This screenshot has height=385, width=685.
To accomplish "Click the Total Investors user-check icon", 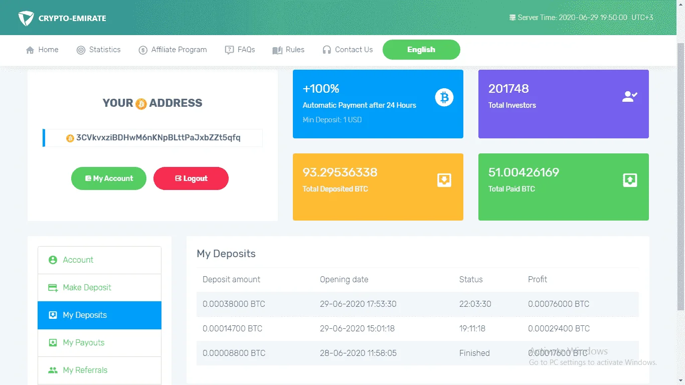I will pyautogui.click(x=630, y=97).
